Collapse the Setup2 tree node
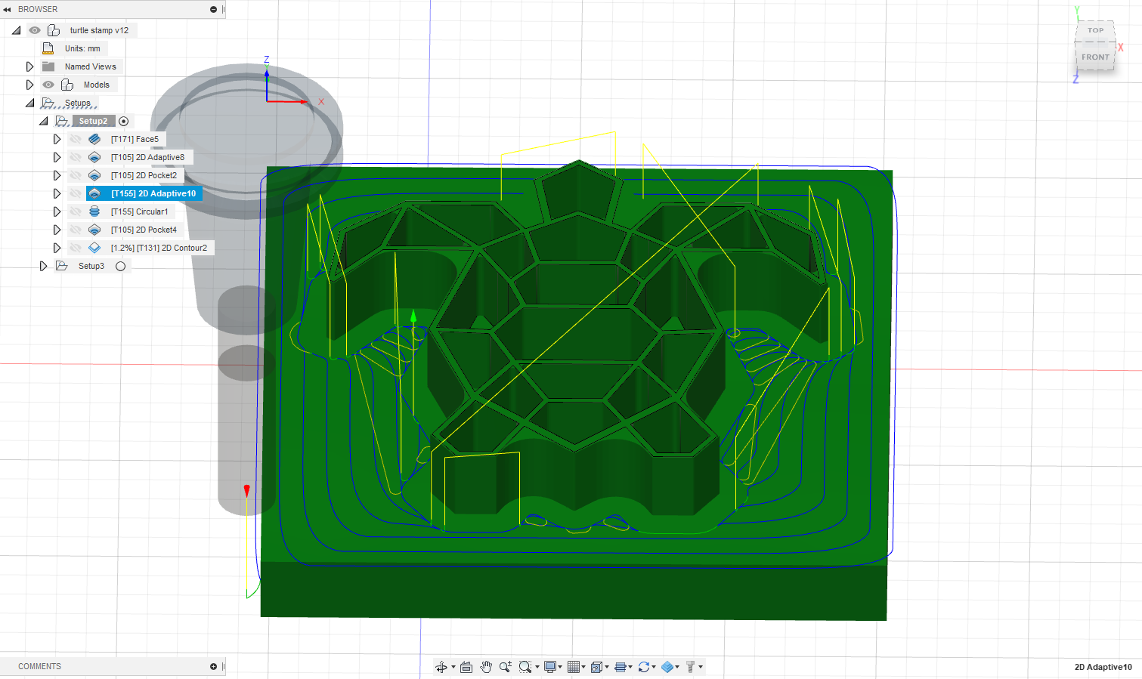1142x679 pixels. (x=44, y=120)
